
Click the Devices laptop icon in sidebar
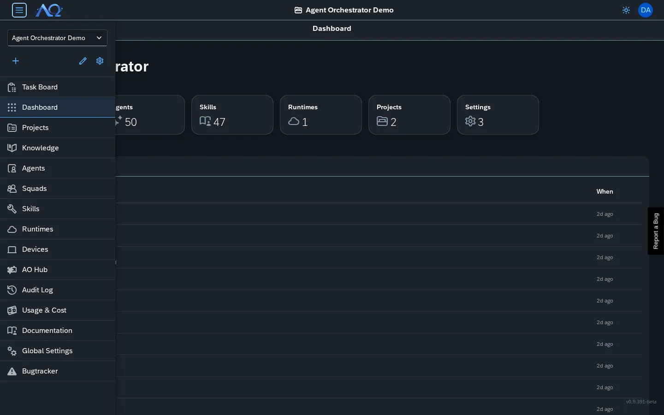click(x=12, y=249)
